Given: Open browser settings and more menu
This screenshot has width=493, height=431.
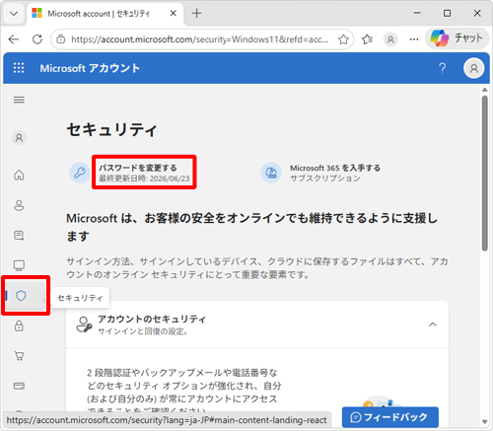Looking at the screenshot, I should click(x=414, y=39).
